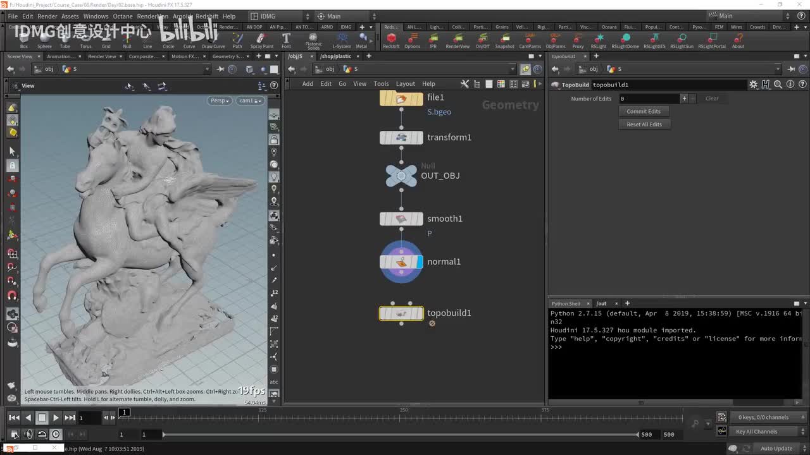Image resolution: width=810 pixels, height=455 pixels.
Task: Click the topobuild1 node icon
Action: (401, 313)
